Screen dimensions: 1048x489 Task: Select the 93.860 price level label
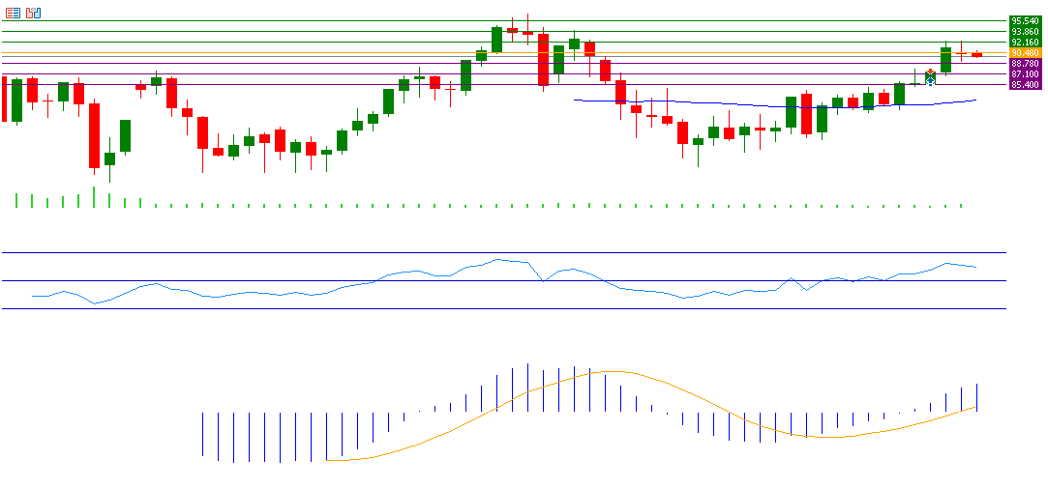(1024, 31)
